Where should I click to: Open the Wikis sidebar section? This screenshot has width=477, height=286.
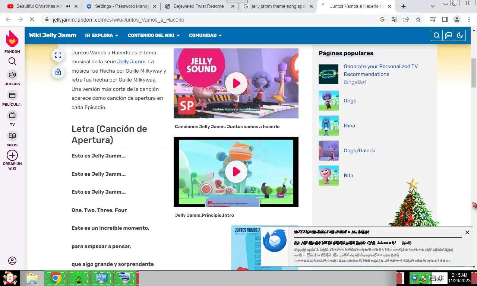tap(12, 140)
